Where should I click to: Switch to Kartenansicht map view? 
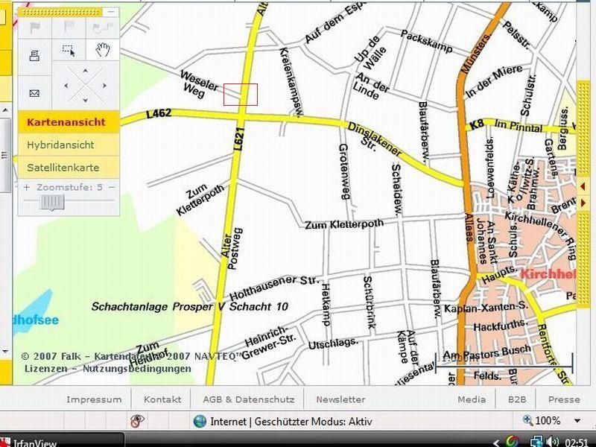[x=68, y=122]
